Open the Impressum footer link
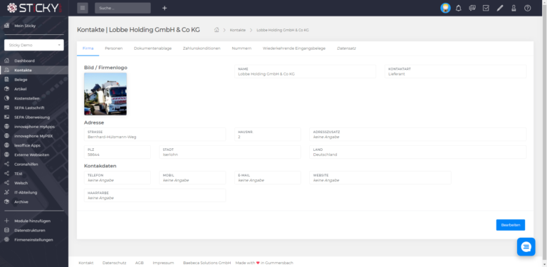This screenshot has height=267, width=547. (163, 263)
